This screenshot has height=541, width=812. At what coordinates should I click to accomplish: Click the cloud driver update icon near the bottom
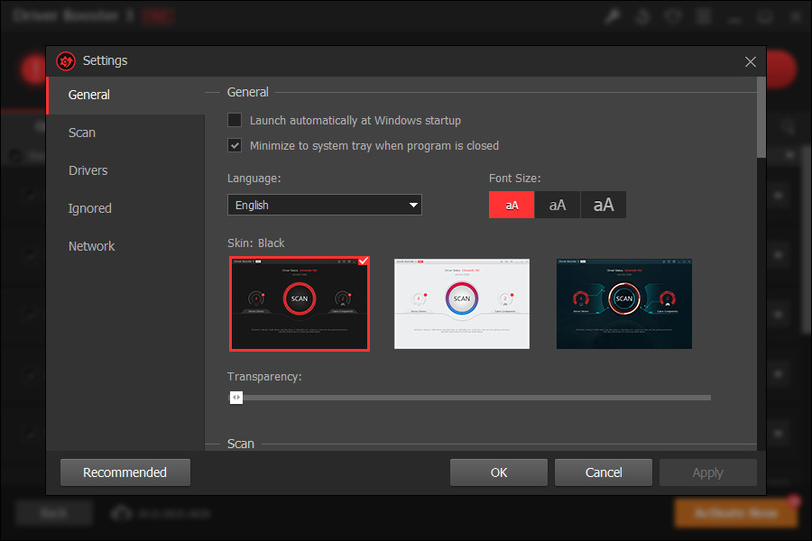(x=121, y=512)
